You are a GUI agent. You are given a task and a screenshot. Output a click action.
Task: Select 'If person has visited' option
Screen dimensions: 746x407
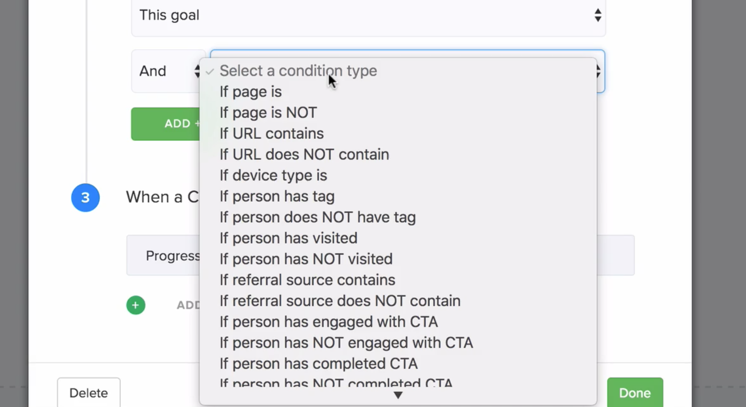coord(288,238)
